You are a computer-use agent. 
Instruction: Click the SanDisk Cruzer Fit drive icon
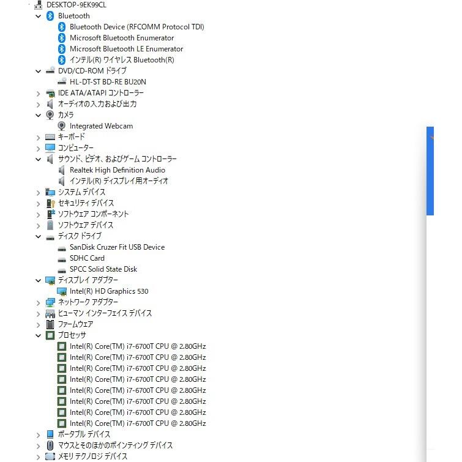pos(62,247)
